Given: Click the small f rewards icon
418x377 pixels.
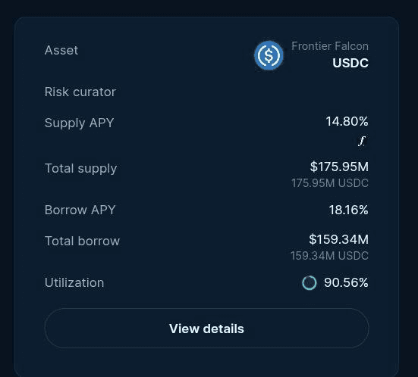Looking at the screenshot, I should (x=362, y=142).
